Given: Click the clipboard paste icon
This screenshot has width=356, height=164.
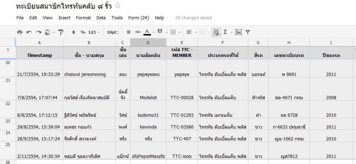Looking at the screenshot, I should click(x=47, y=32).
